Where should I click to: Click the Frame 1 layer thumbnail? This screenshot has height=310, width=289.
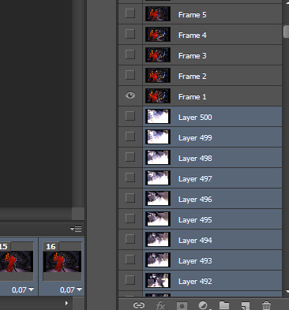tap(158, 96)
